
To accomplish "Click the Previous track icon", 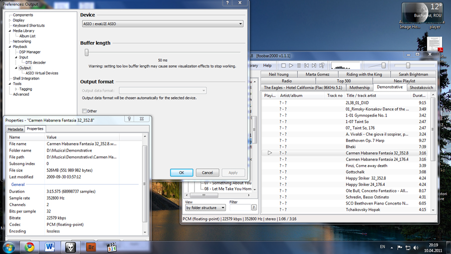I will point(306,65).
